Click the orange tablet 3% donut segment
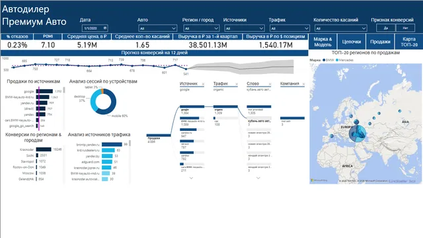The height and width of the screenshot is (238, 423). pyautogui.click(x=102, y=91)
